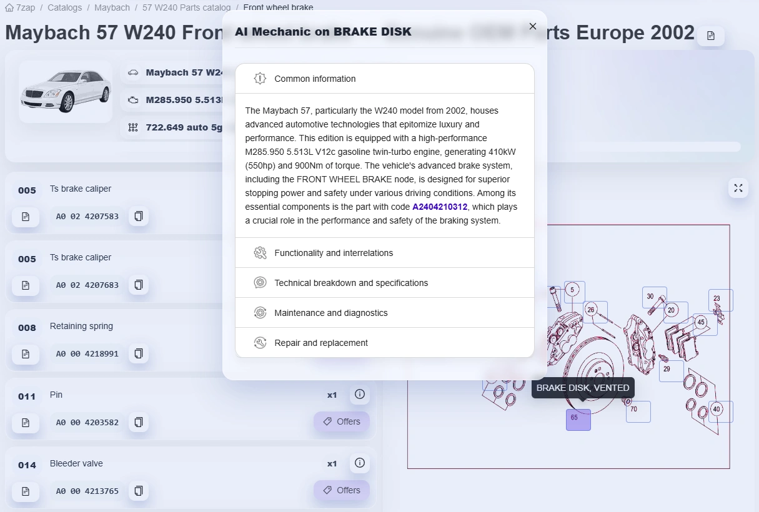Select part number A0 00 4213765 text
This screenshot has width=759, height=512.
pos(87,491)
